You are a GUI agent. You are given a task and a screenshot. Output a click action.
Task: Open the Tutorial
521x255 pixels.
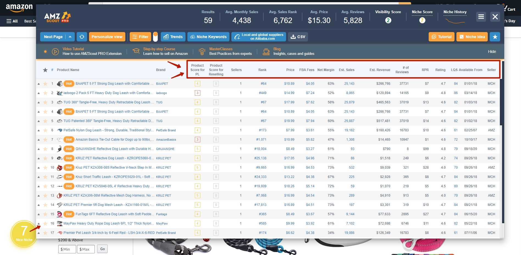(442, 37)
